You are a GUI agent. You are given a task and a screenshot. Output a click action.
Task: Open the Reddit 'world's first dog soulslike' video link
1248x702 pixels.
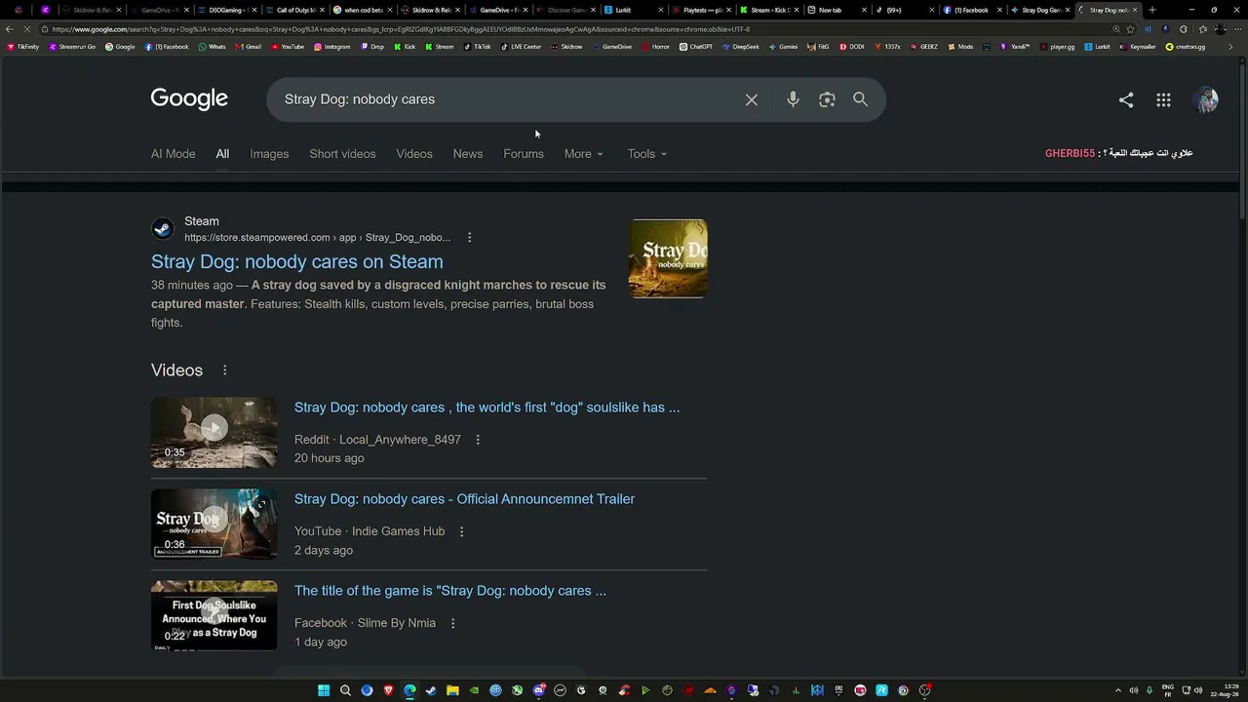pos(487,408)
